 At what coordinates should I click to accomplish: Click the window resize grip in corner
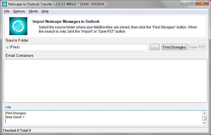tap(207, 131)
